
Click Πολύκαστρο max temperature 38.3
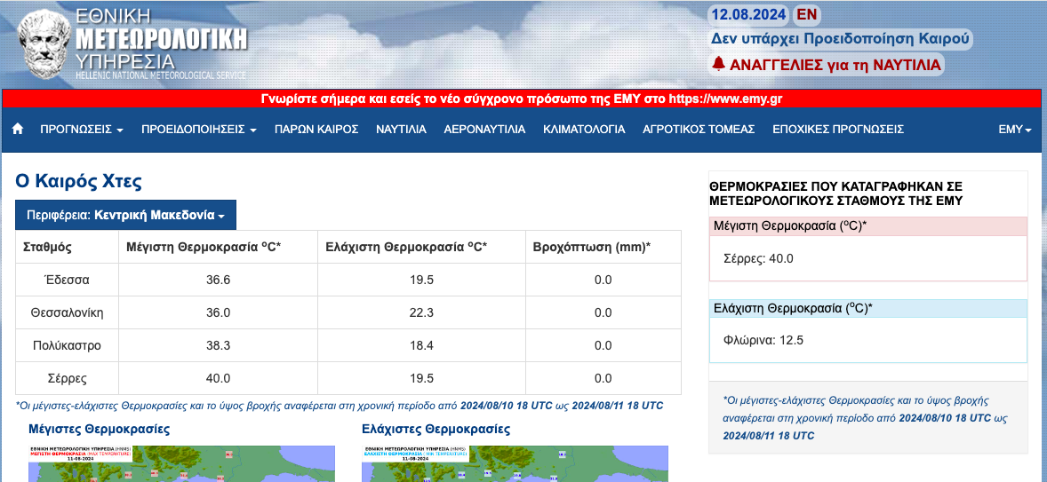coord(219,345)
